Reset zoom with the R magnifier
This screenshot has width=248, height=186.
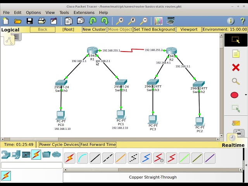[132, 21]
